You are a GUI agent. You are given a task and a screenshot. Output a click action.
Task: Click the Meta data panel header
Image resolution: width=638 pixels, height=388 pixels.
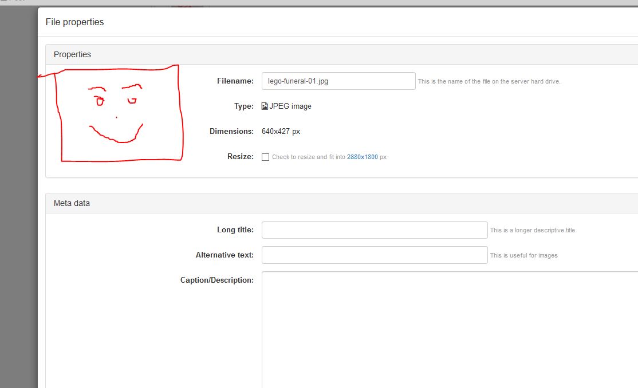[342, 203]
